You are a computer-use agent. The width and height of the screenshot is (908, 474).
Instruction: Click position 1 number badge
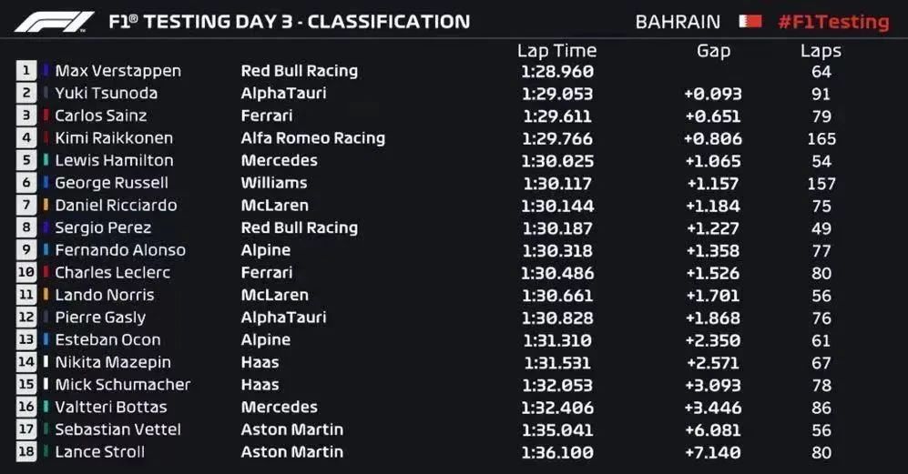[26, 71]
